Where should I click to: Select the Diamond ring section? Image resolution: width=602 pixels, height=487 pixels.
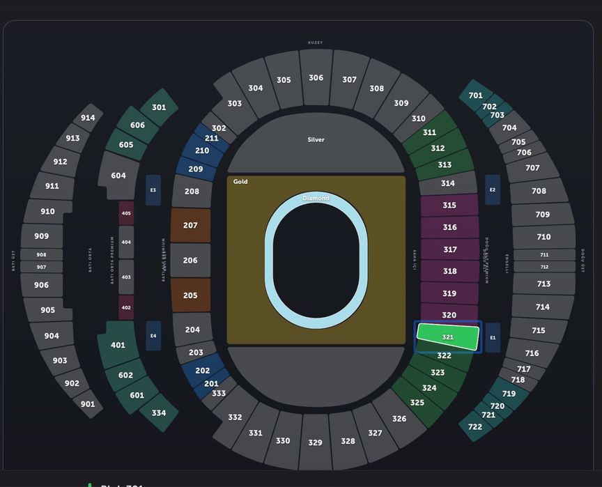point(316,198)
